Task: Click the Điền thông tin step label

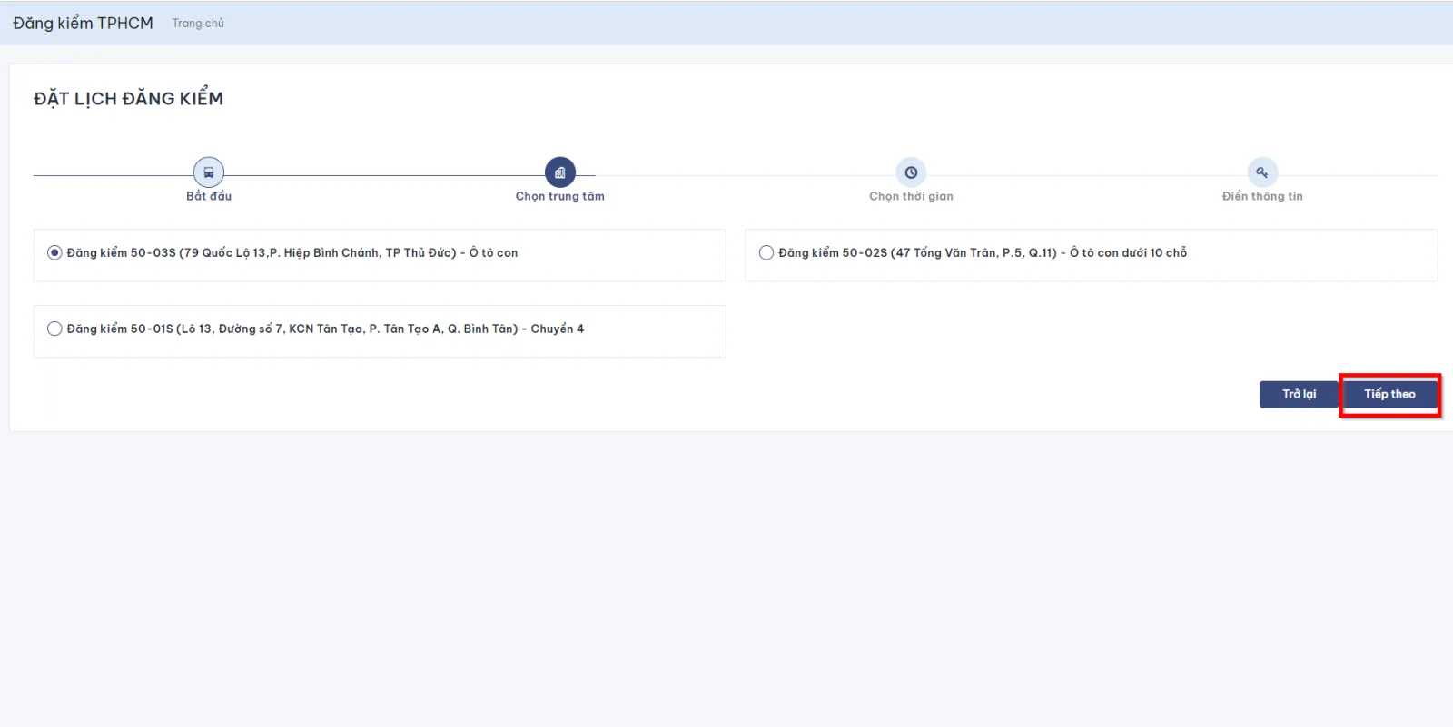Action: point(1262,196)
